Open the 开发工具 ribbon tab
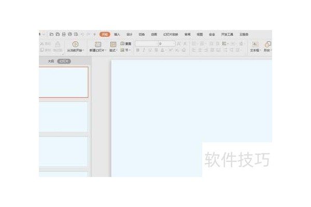Screen dimensions: 311x207 pyautogui.click(x=228, y=34)
